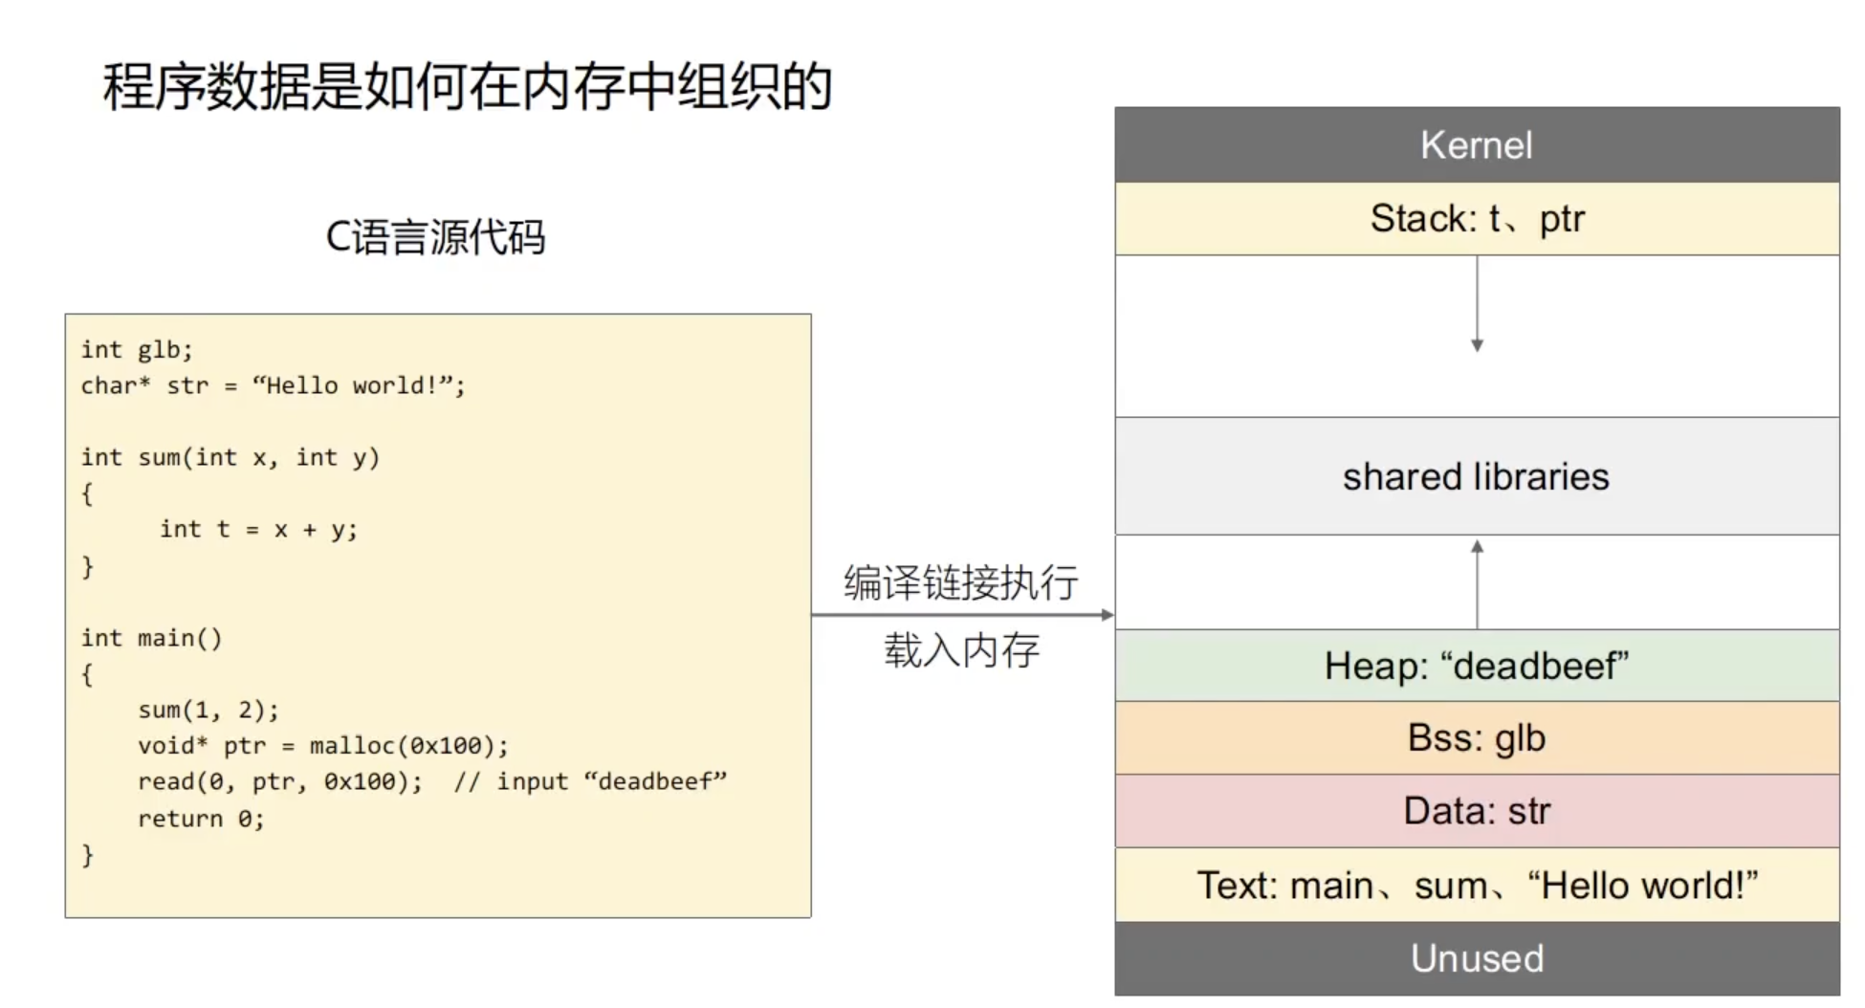Click the Unused memory block
This screenshot has width=1865, height=1008.
pos(1477,958)
